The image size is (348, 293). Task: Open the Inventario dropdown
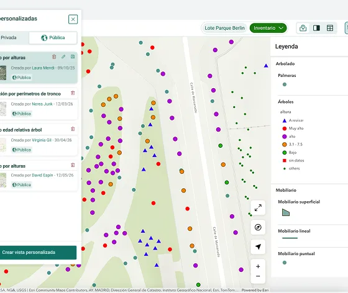coord(268,28)
